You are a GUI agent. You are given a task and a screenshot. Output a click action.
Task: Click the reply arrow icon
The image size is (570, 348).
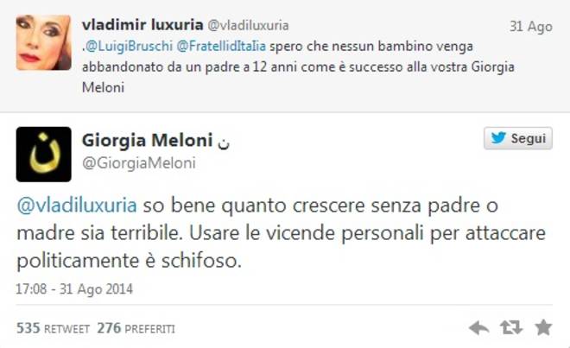(478, 328)
